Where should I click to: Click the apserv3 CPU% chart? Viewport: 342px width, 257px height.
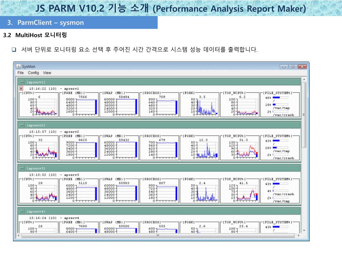click(39, 191)
